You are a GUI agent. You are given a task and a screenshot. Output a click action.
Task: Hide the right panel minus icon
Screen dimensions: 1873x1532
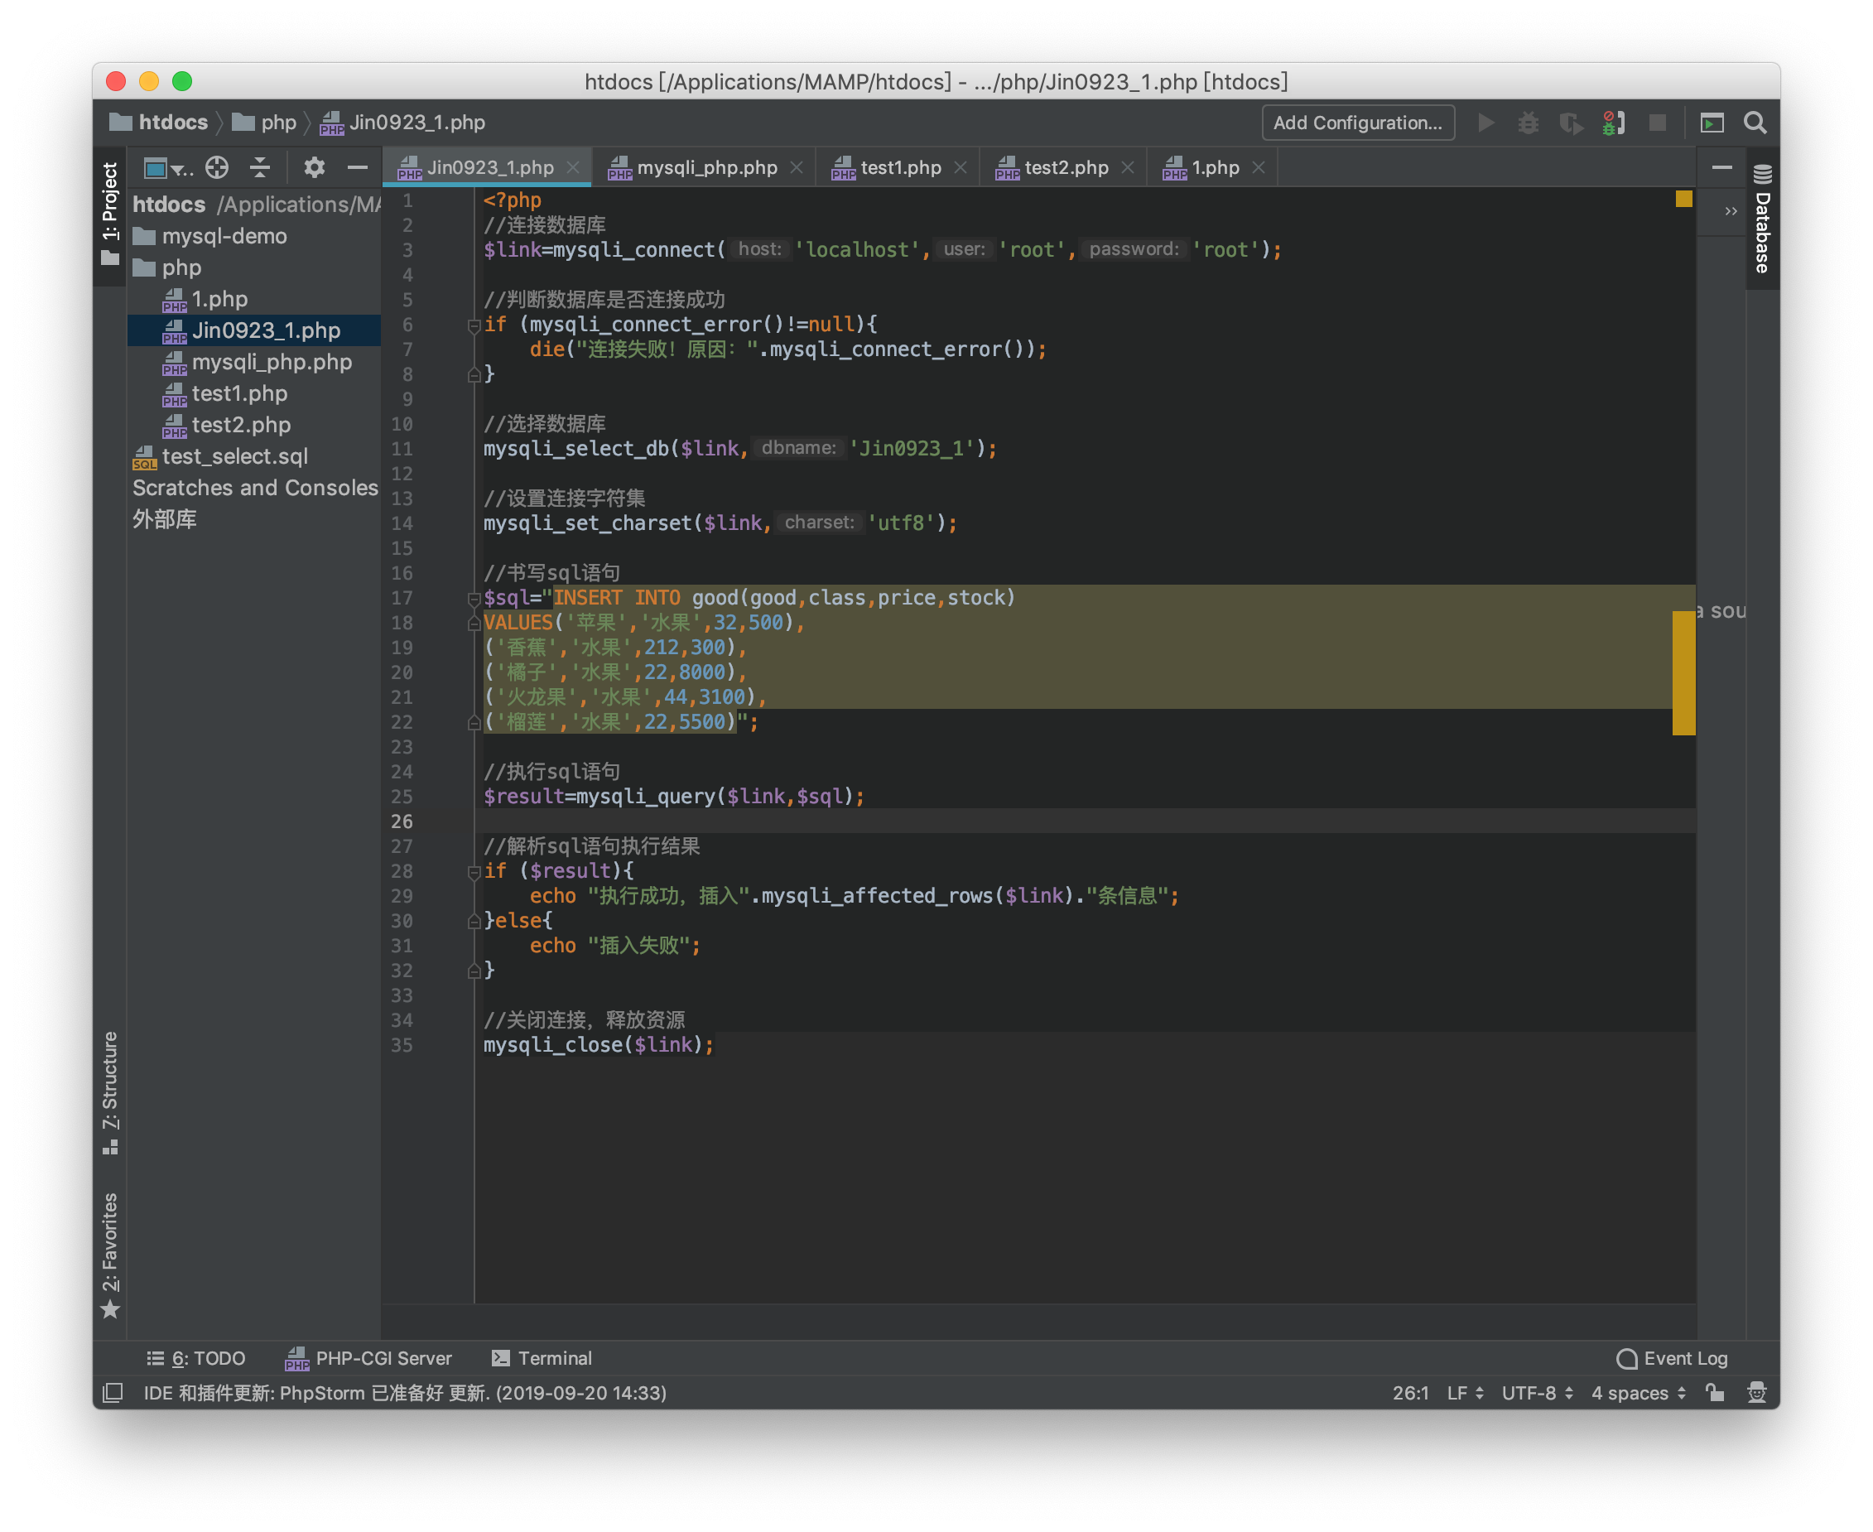[x=1721, y=166]
